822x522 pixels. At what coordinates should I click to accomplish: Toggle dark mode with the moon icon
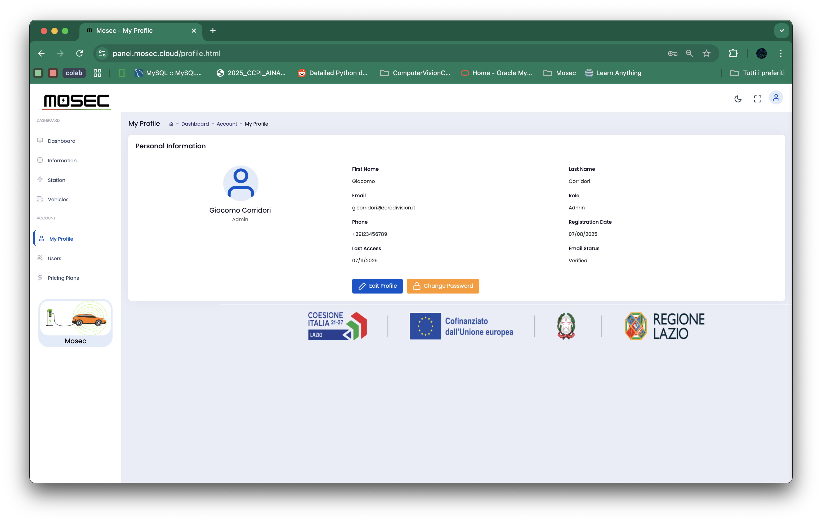click(x=738, y=99)
